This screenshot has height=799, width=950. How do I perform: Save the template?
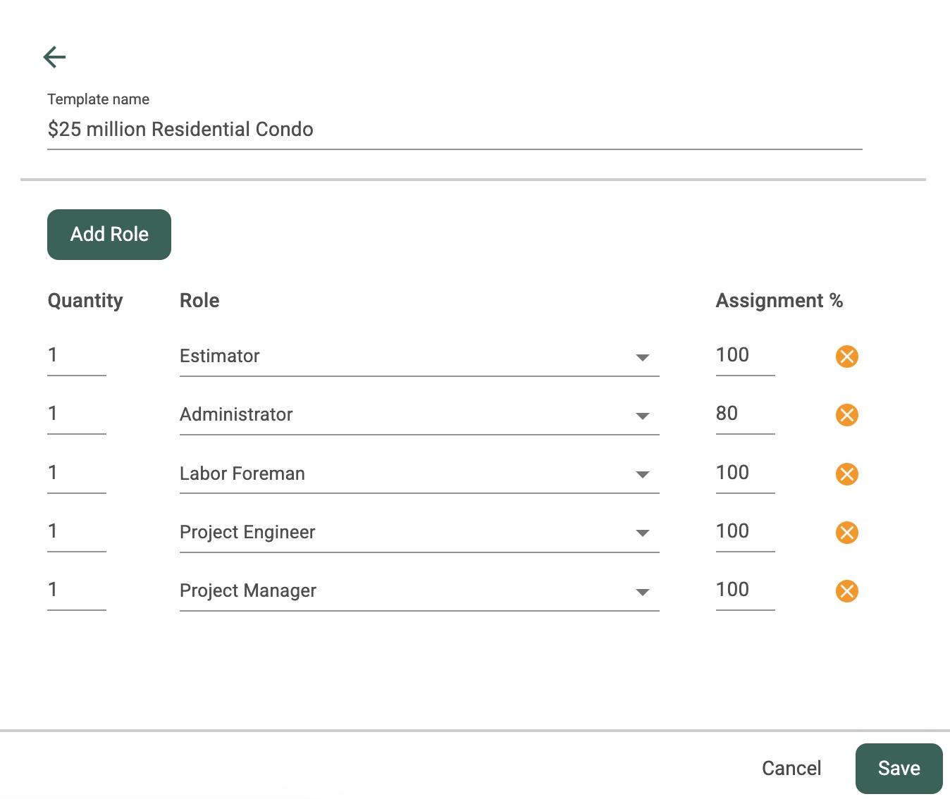(899, 769)
